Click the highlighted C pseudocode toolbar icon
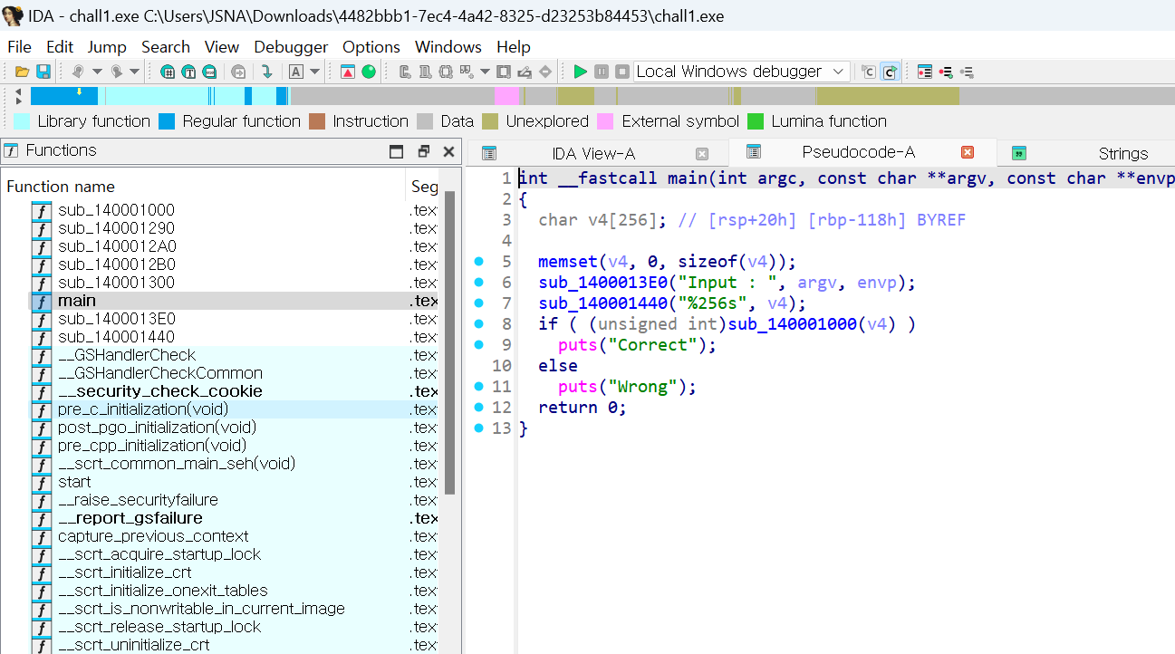Viewport: 1175px width, 654px height. point(891,72)
